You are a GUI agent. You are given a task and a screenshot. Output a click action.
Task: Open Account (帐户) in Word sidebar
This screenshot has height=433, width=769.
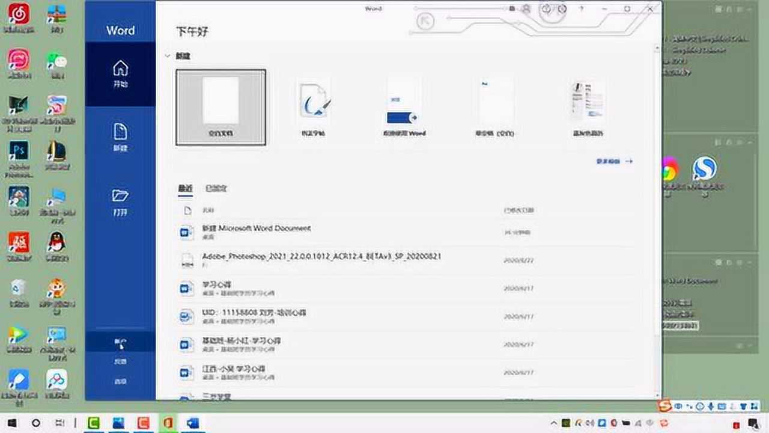tap(120, 342)
